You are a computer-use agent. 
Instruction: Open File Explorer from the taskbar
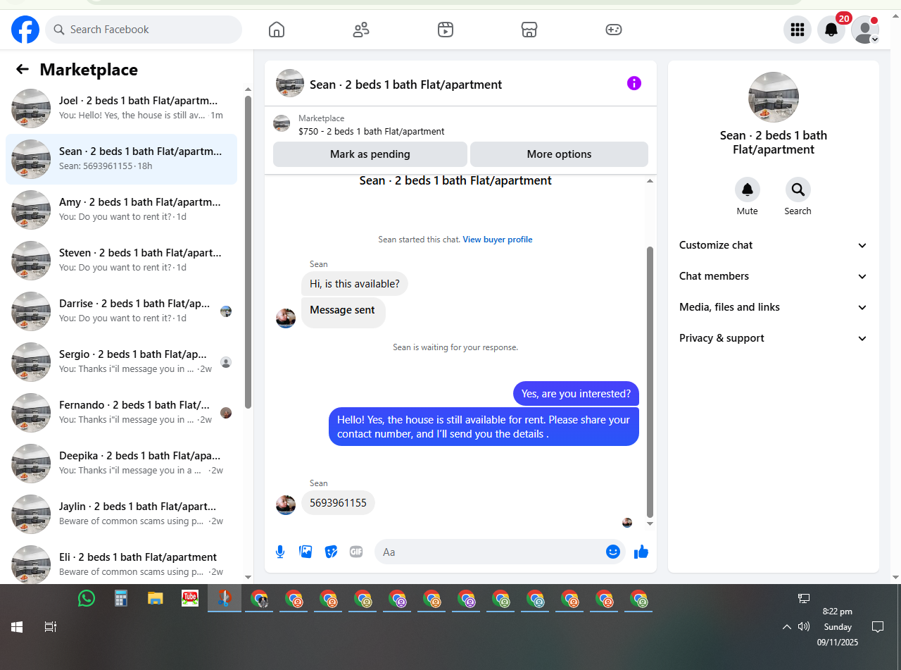tap(156, 599)
